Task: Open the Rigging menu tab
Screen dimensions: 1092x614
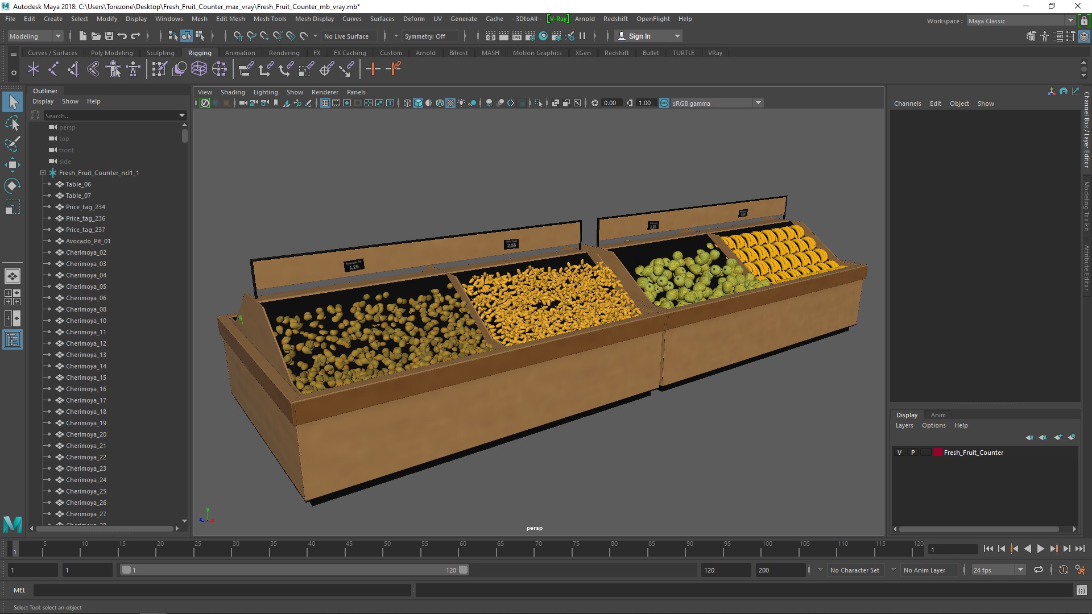Action: click(198, 52)
